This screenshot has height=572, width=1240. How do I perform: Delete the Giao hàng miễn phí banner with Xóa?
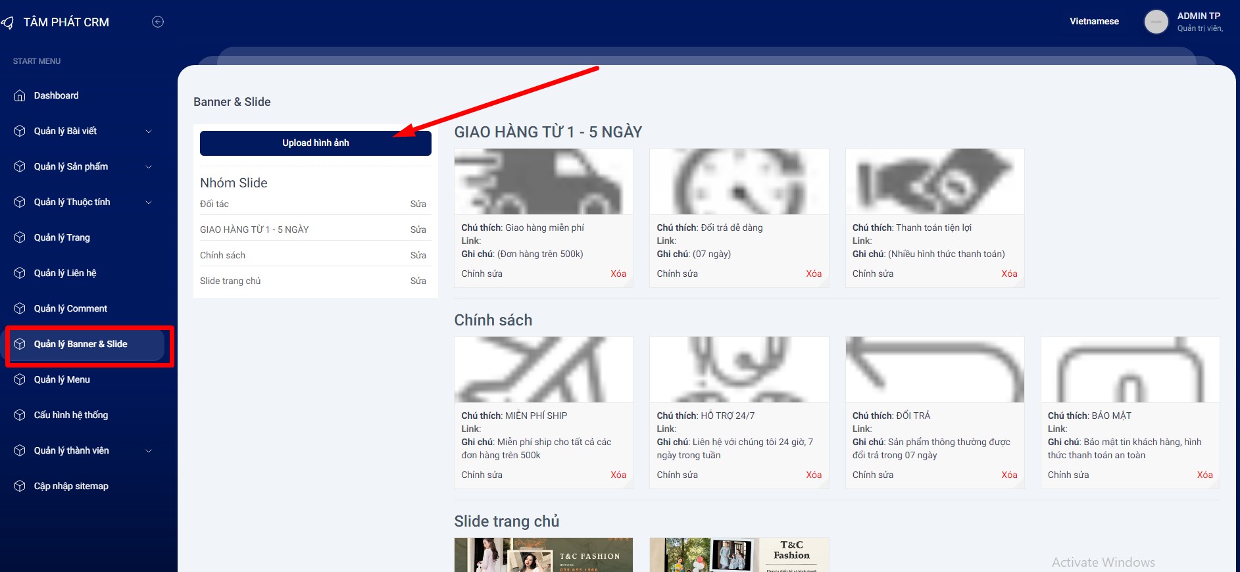pyautogui.click(x=618, y=274)
